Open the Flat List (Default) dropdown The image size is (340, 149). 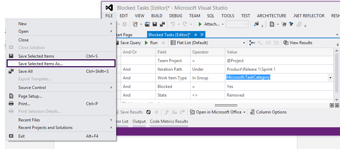(244, 43)
